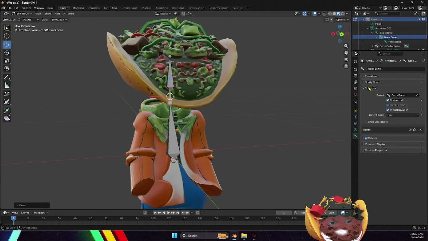Viewport: 428px width, 241px height.
Task: Select the Measure tool
Action: 7,85
